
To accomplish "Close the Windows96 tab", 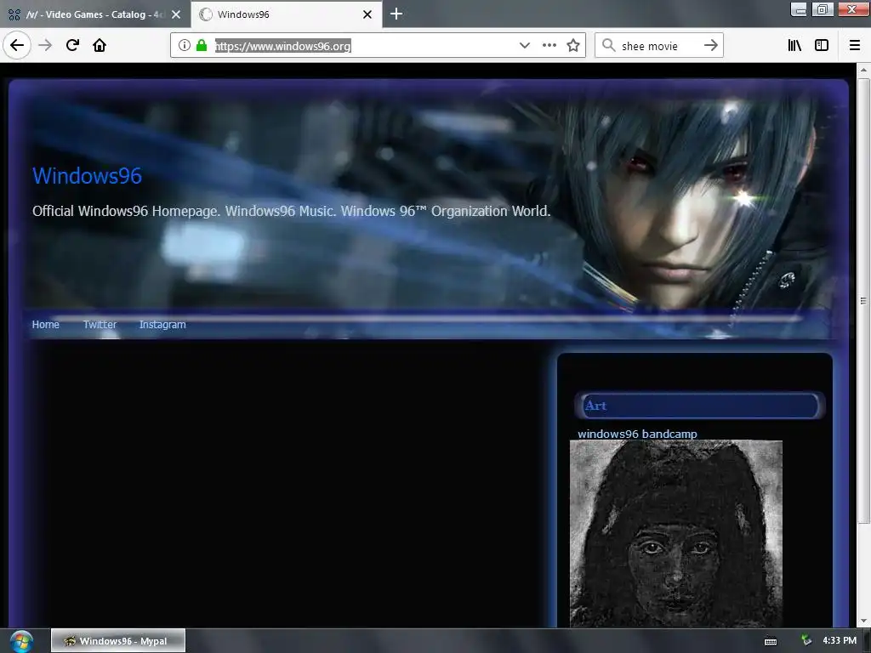I will tap(367, 14).
